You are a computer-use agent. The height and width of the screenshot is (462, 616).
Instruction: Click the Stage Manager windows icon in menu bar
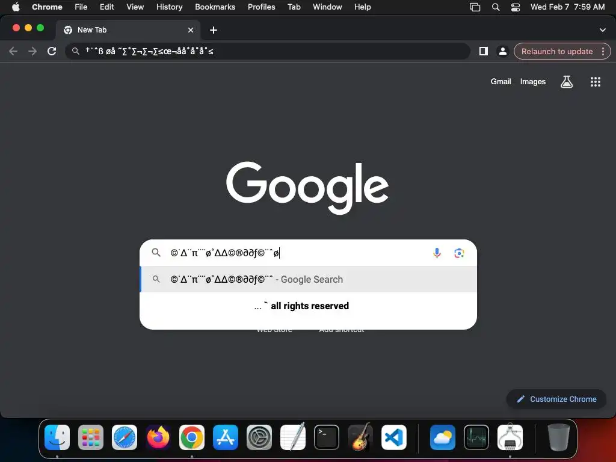475,7
